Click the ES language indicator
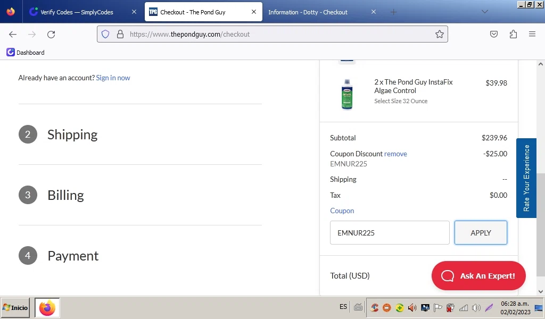Image resolution: width=545 pixels, height=319 pixels. tap(343, 306)
